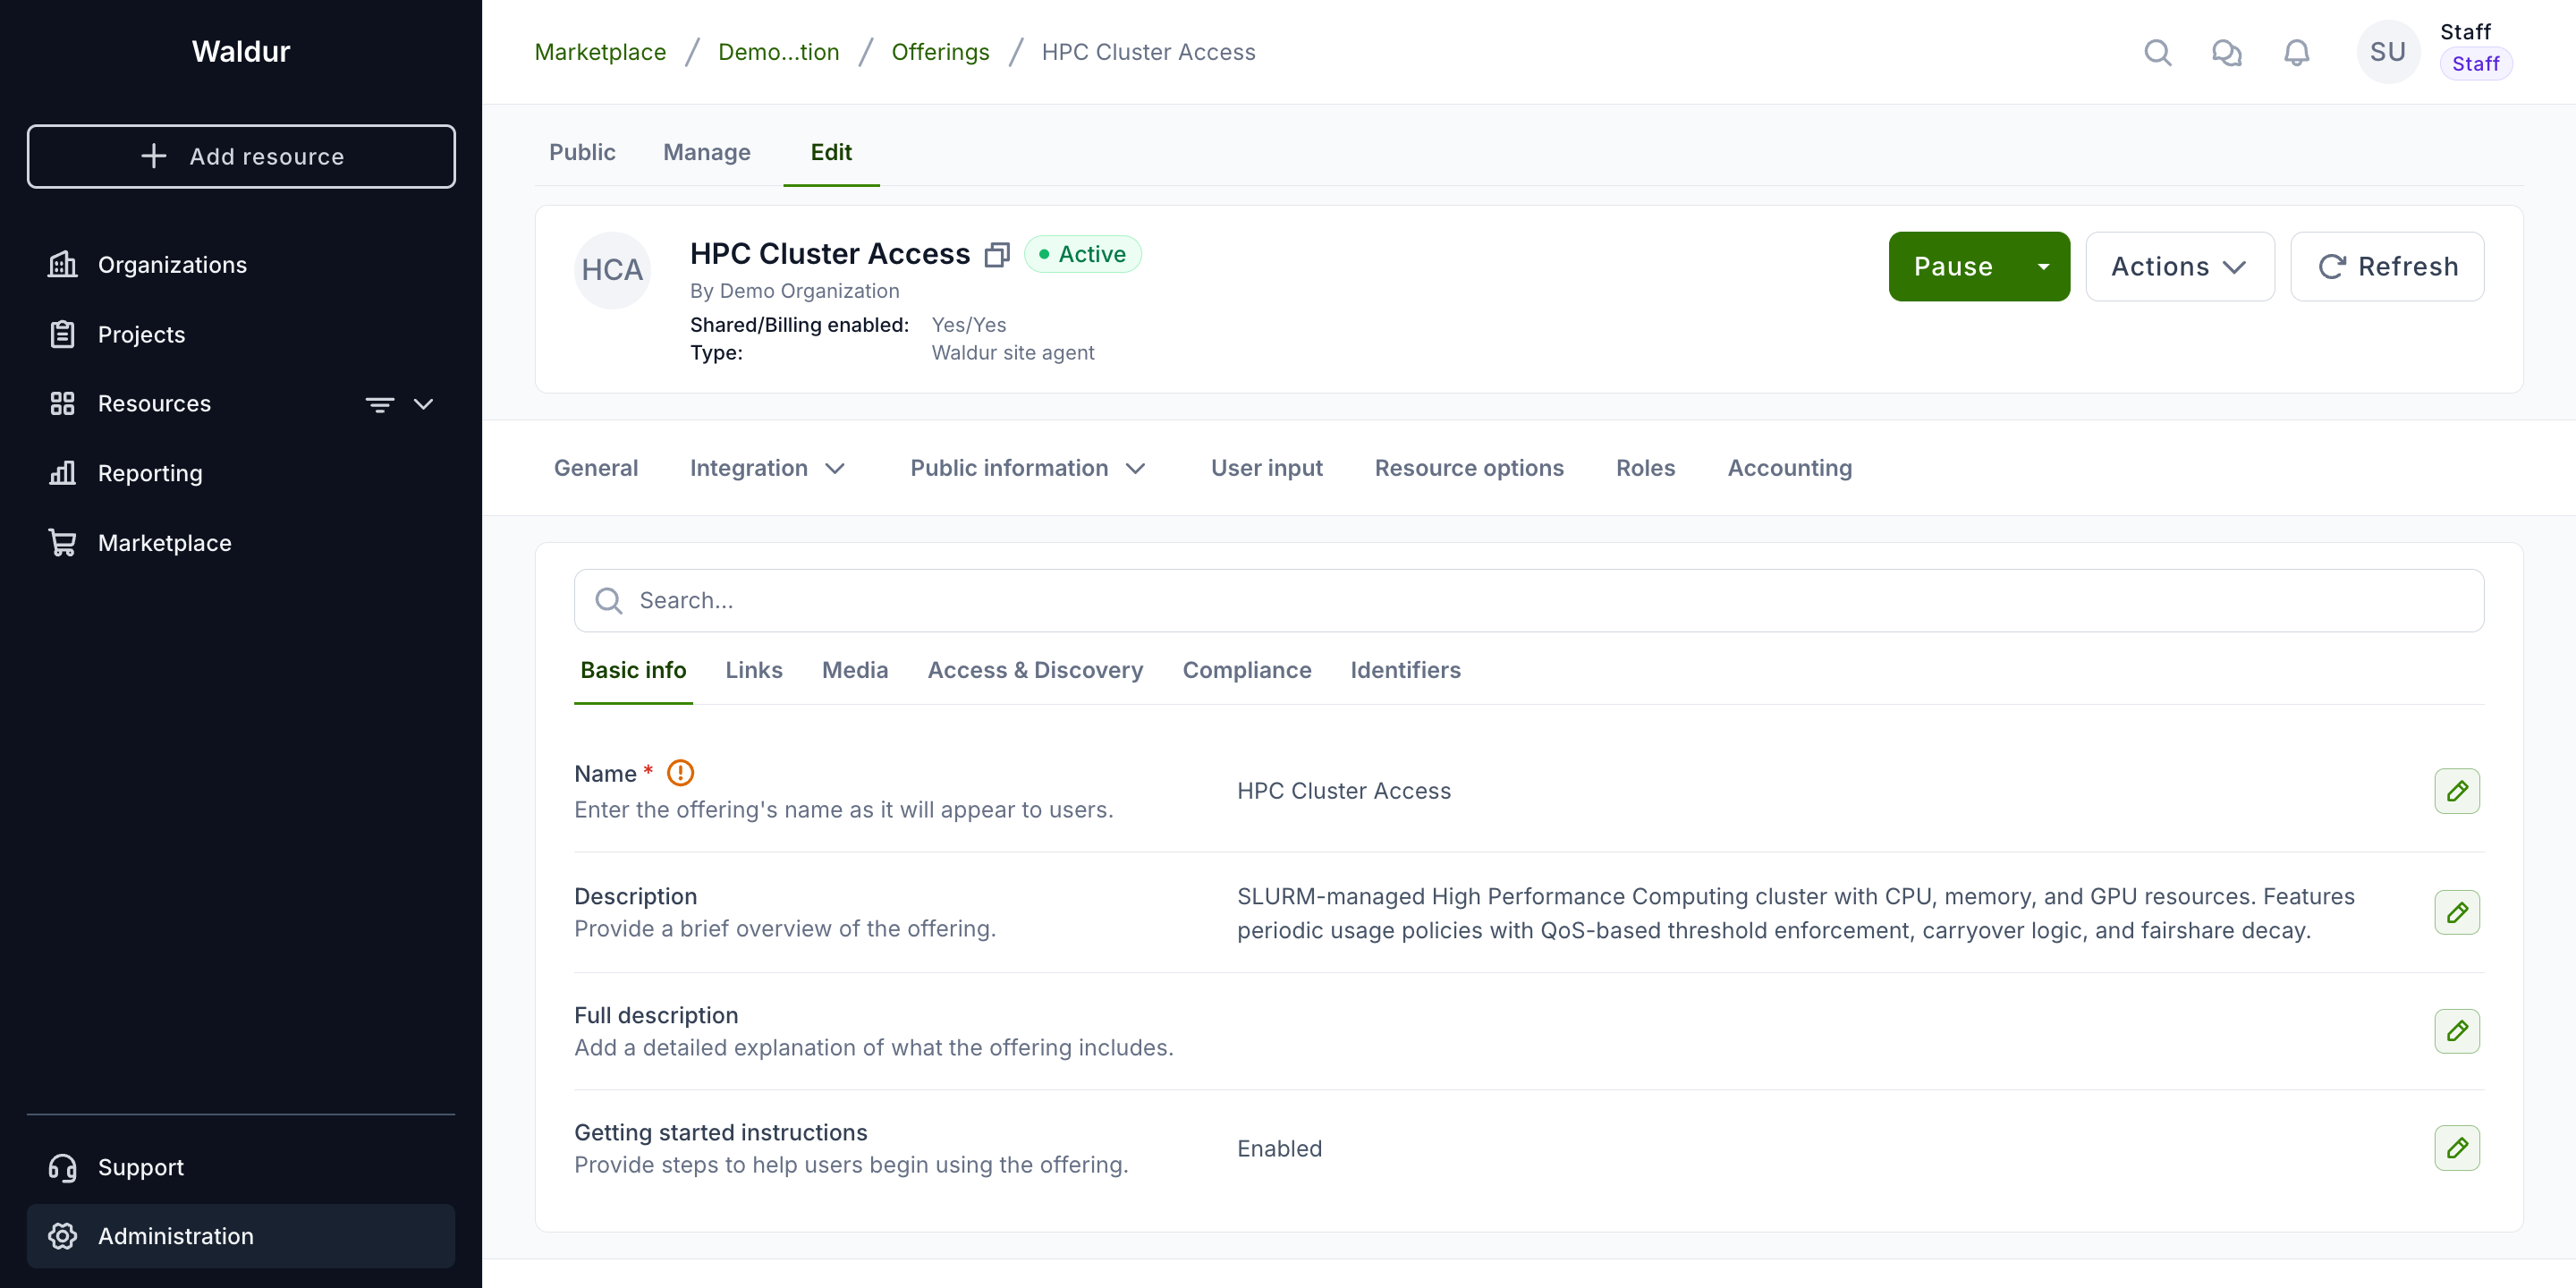Expand the Public information dropdown
Screen dimensions: 2576x1288
tap(1028, 468)
